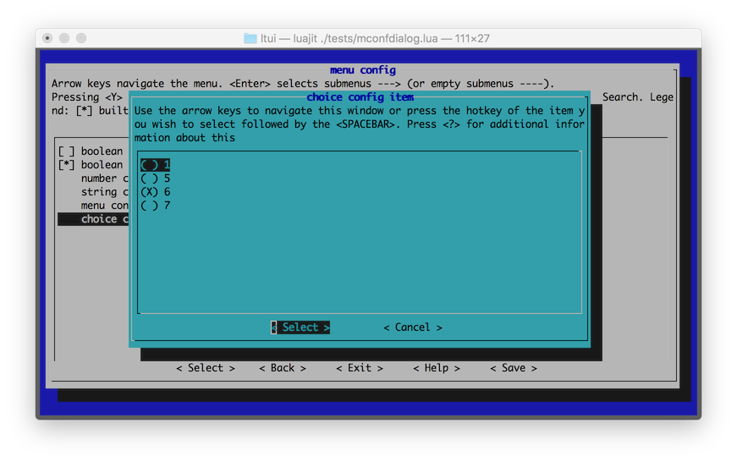Select the string config menu entry
The image size is (737, 462).
click(104, 192)
